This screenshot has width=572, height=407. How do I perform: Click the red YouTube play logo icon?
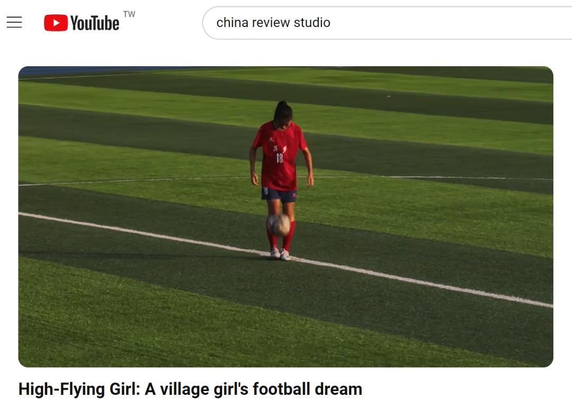click(x=56, y=23)
